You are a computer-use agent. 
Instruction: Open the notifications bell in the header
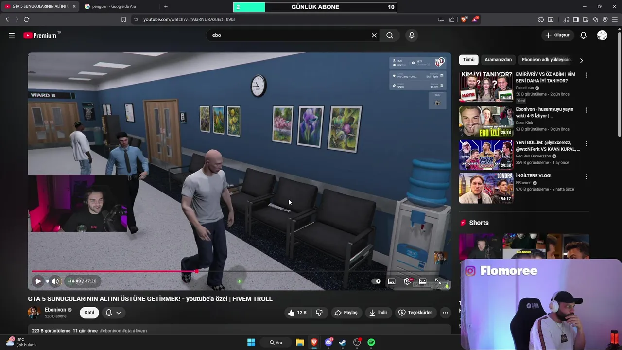coord(584,35)
